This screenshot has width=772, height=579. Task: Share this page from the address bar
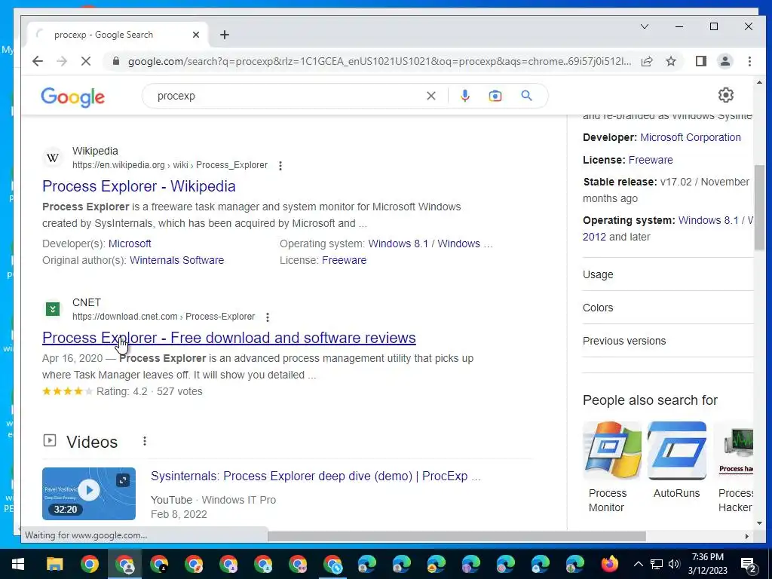(x=647, y=61)
